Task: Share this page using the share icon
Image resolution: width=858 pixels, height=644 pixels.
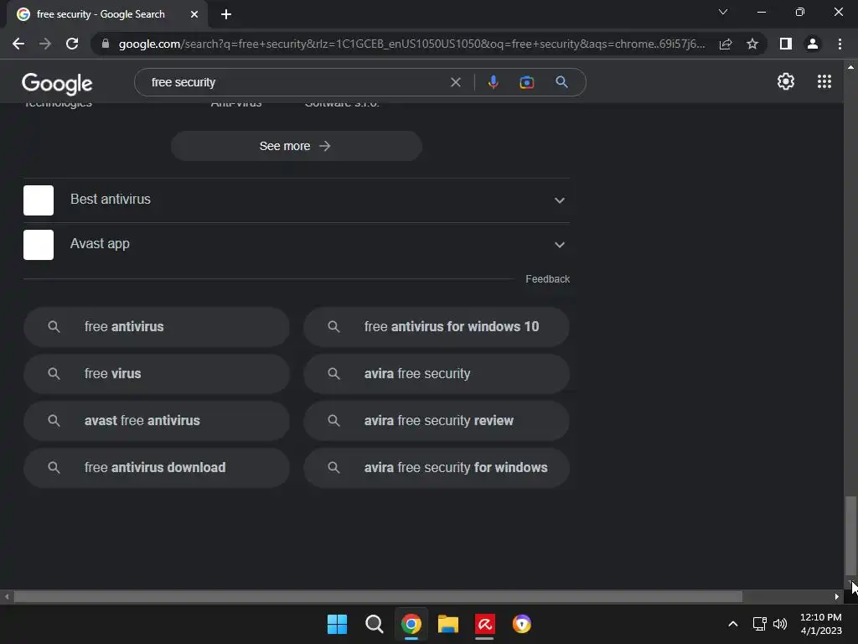Action: 726,44
